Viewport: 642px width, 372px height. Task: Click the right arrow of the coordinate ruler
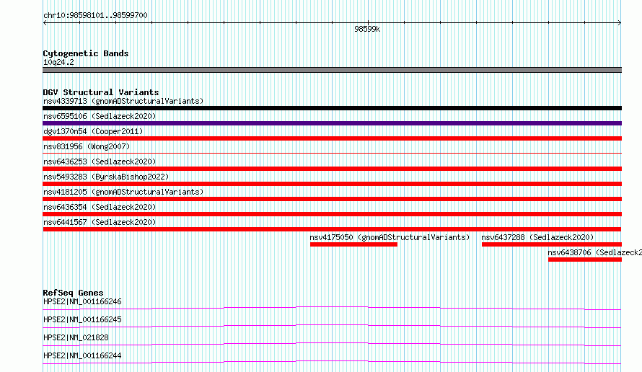[620, 23]
